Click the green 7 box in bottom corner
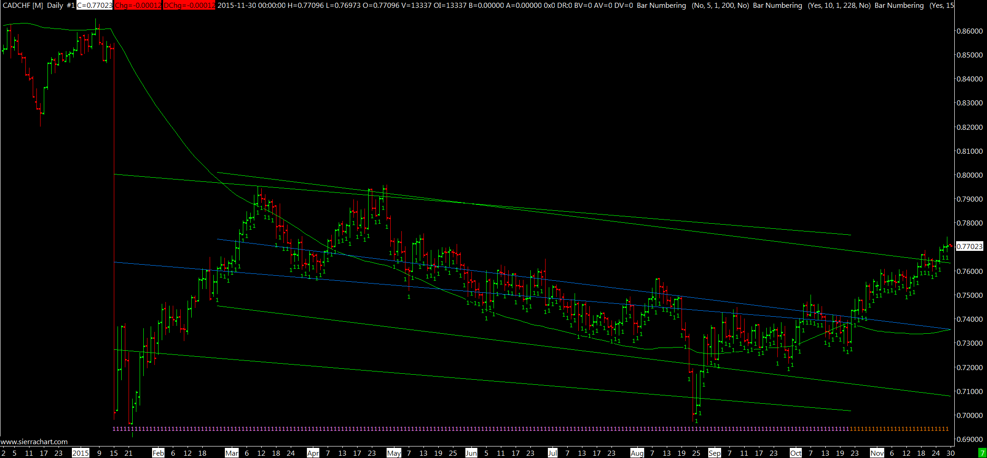Screen dimensions: 987x458 tap(982, 453)
